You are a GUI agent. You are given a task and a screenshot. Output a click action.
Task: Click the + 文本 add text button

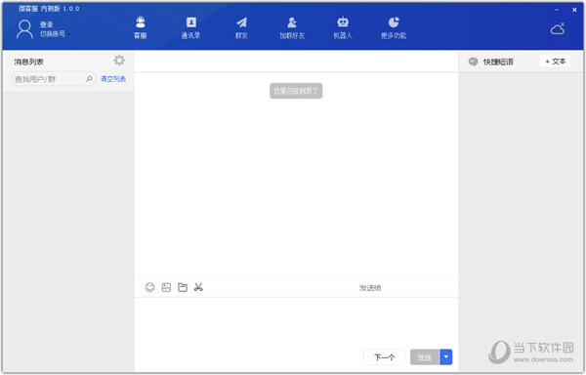click(x=556, y=62)
